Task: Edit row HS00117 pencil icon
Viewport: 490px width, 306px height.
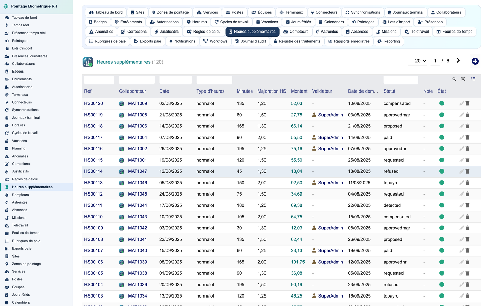Action: point(462,137)
